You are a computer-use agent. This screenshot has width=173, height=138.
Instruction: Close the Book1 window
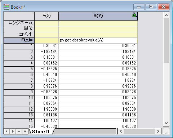tap(164, 7)
